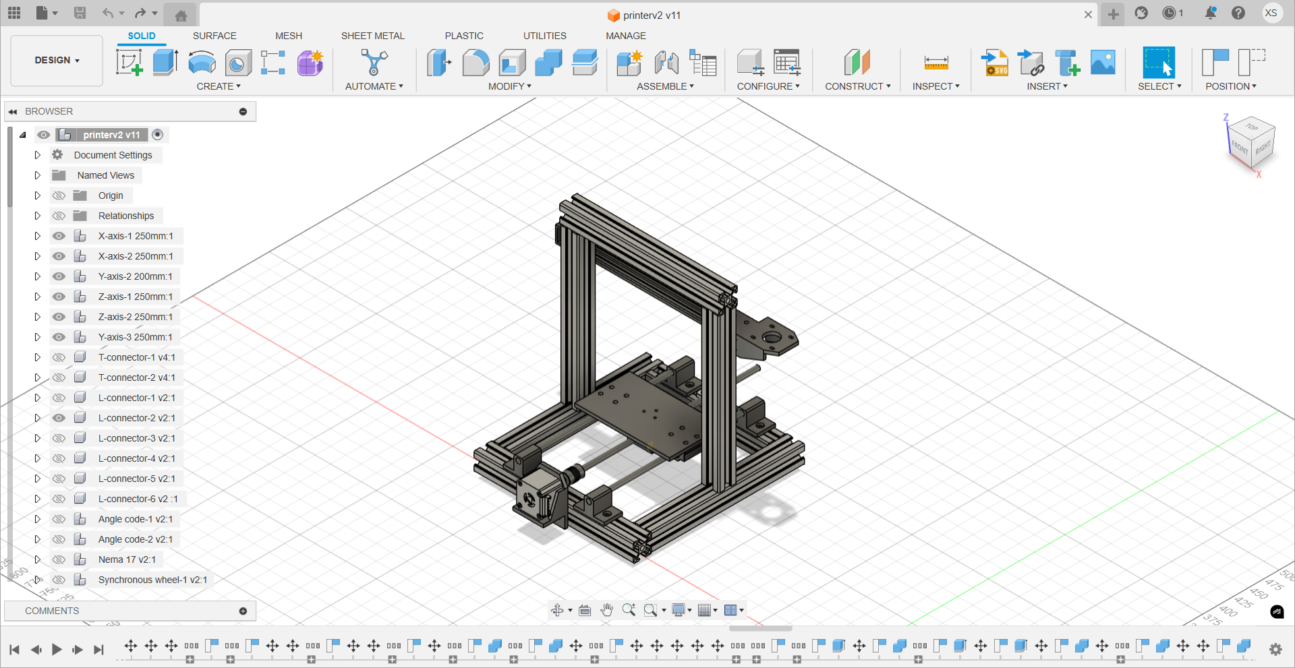Viewport: 1295px width, 668px height.
Task: Click the first timeline feature marker
Action: click(x=131, y=646)
